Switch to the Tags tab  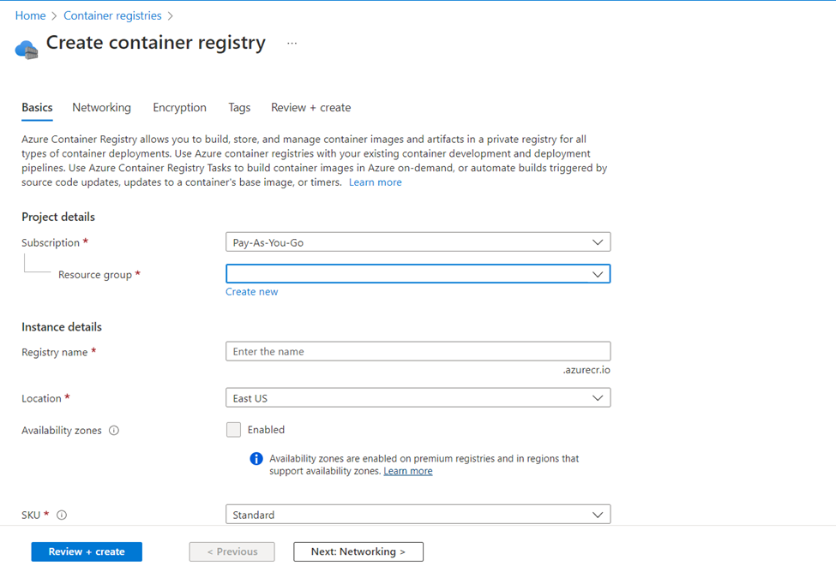(x=239, y=107)
